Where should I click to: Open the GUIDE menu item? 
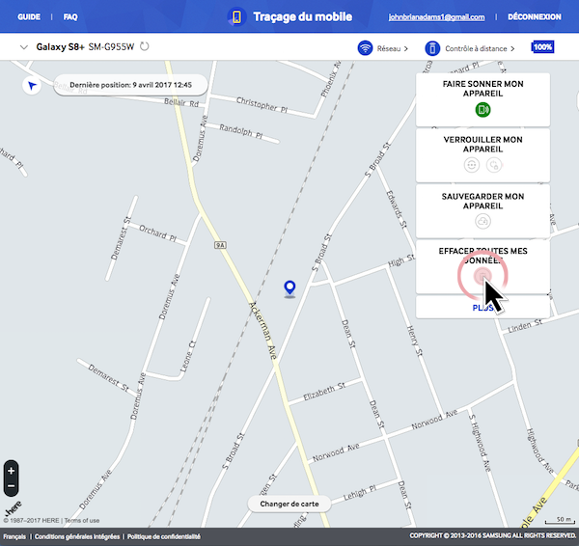click(29, 17)
